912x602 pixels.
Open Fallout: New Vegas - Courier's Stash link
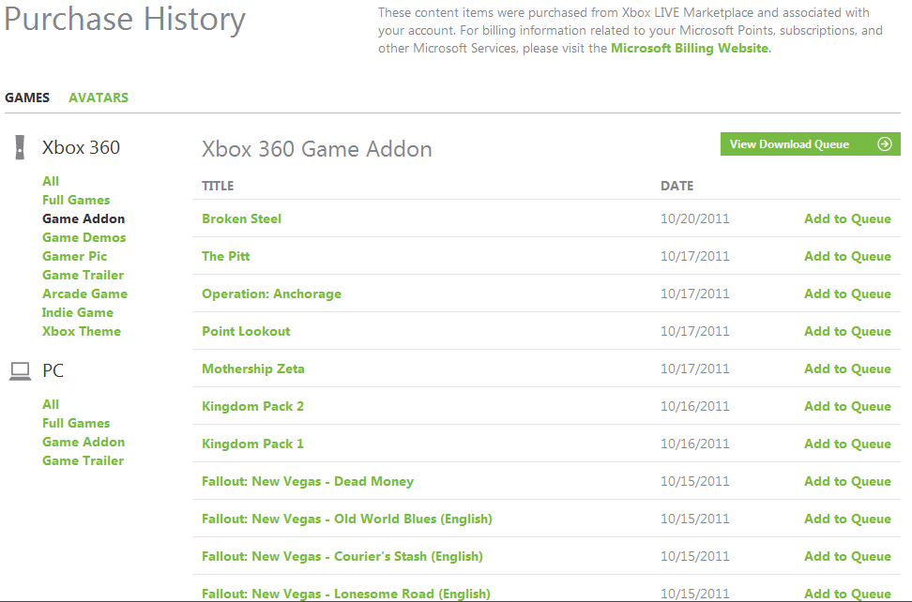click(342, 557)
